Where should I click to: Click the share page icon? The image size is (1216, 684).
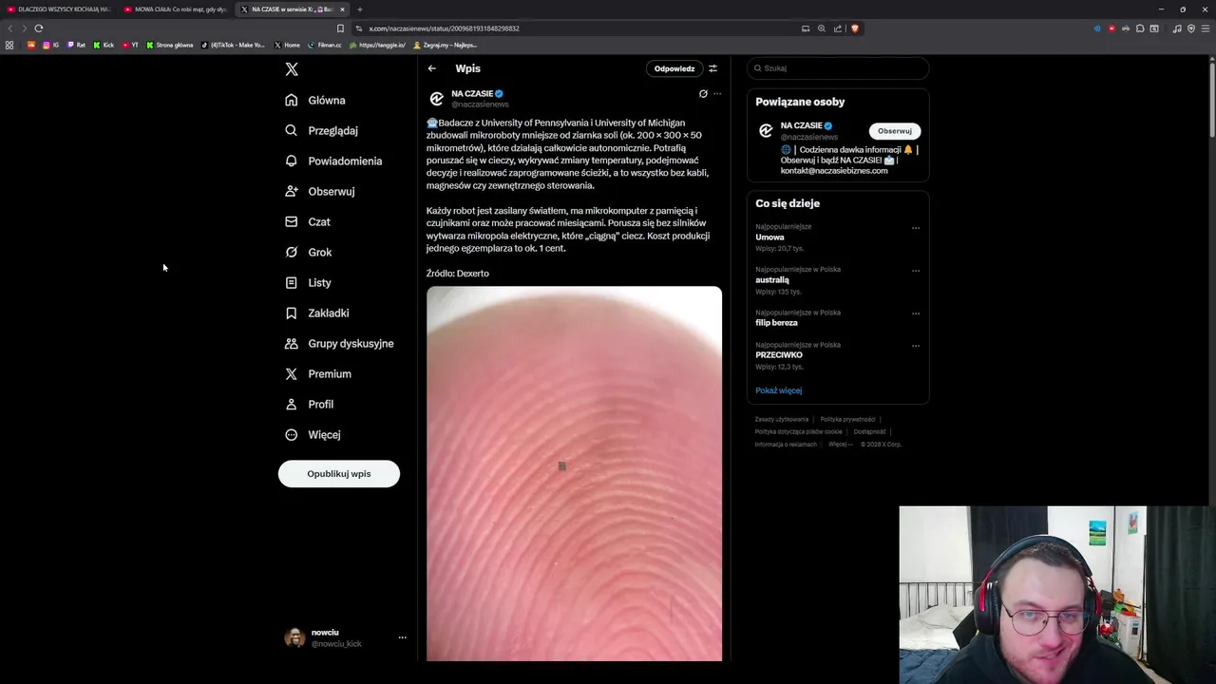tap(838, 28)
